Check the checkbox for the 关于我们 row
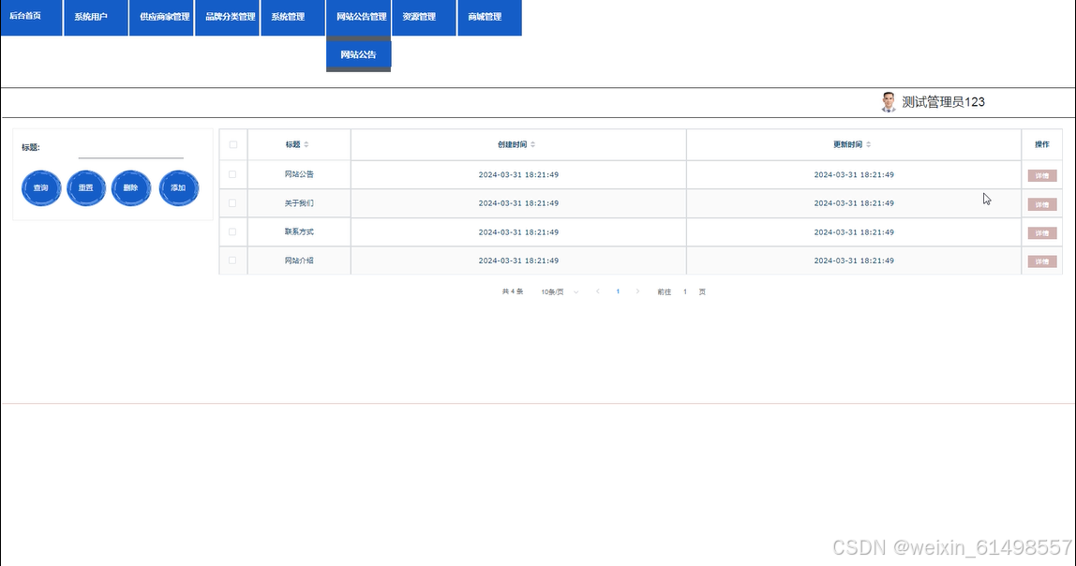Screen dimensions: 1076x566 232,203
